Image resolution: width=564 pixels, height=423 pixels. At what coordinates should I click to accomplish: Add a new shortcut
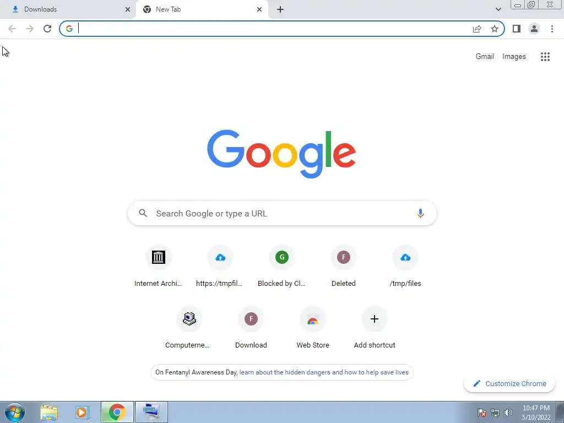[375, 328]
